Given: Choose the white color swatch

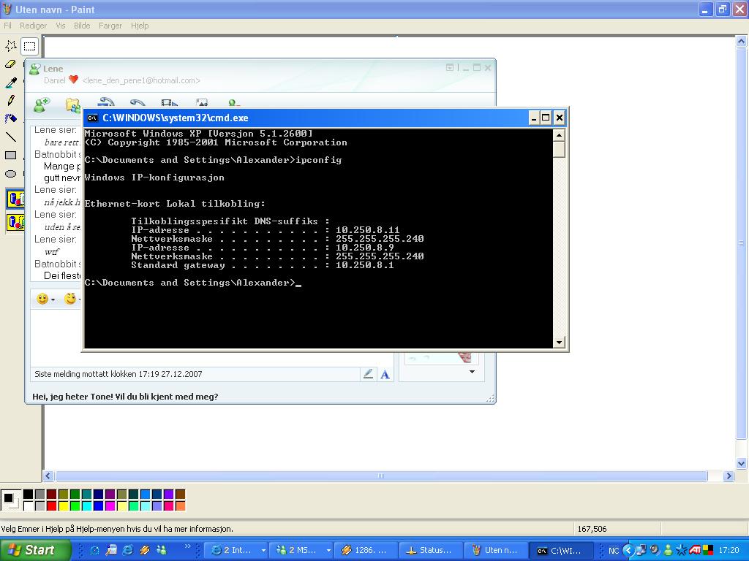Looking at the screenshot, I should click(x=29, y=505).
